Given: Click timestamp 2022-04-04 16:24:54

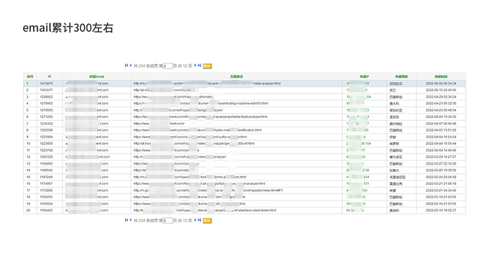Looking at the screenshot, I should tap(441, 137).
